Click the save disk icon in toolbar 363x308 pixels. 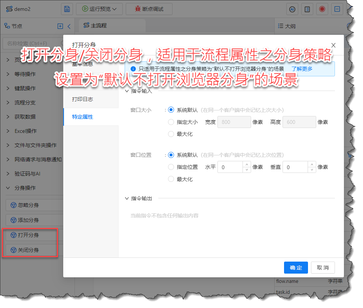[x=67, y=9]
